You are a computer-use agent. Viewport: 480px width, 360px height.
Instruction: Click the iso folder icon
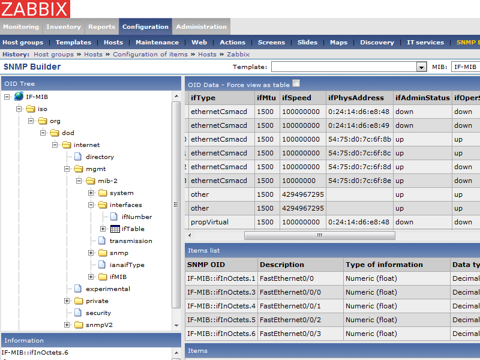point(31,109)
